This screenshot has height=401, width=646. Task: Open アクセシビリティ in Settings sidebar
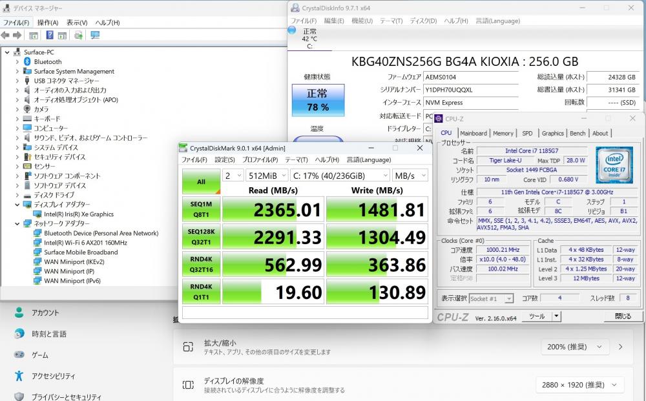(x=54, y=376)
